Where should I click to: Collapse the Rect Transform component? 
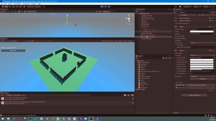click(174, 18)
